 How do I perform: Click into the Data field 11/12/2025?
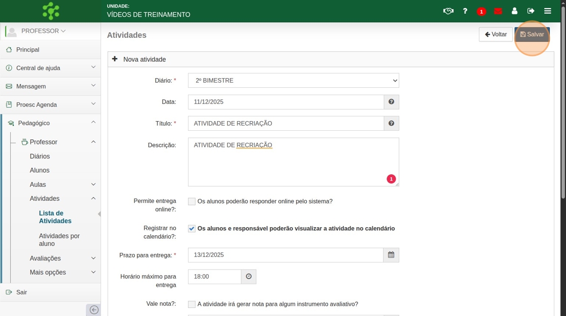tap(286, 102)
